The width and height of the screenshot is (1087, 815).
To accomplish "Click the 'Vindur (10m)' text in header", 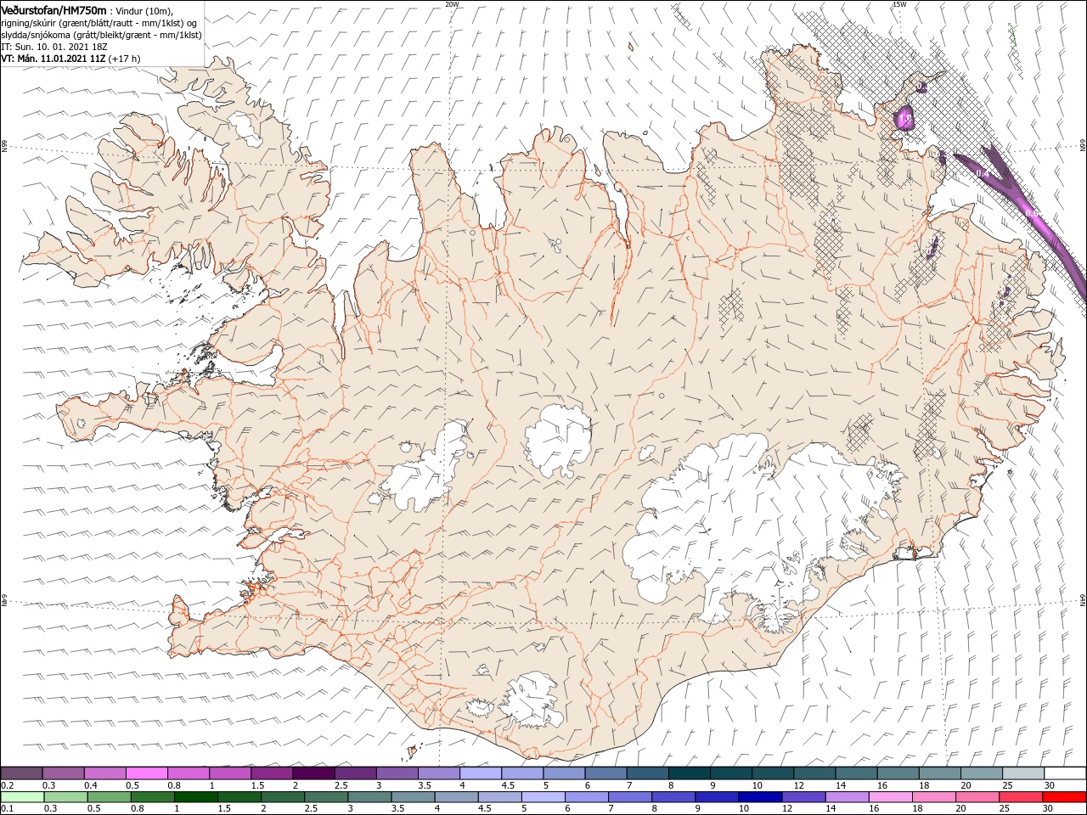I will [144, 11].
